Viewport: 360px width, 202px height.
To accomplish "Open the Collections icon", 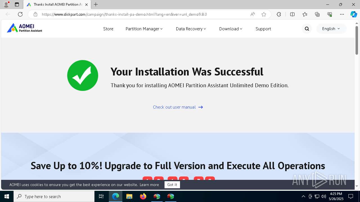I will point(317,14).
